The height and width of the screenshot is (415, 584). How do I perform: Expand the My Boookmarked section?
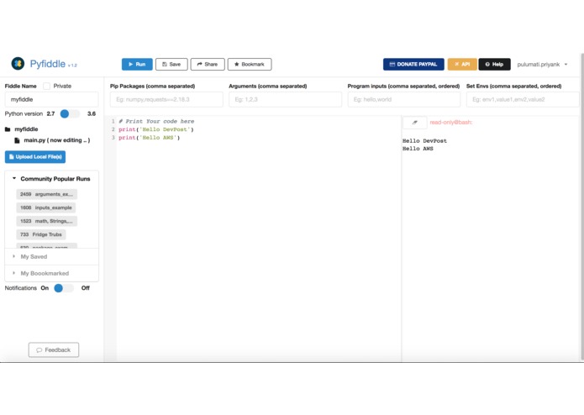pyautogui.click(x=51, y=273)
